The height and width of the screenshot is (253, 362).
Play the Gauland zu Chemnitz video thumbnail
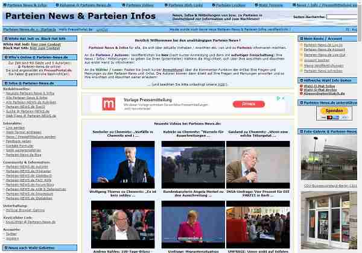click(258, 164)
